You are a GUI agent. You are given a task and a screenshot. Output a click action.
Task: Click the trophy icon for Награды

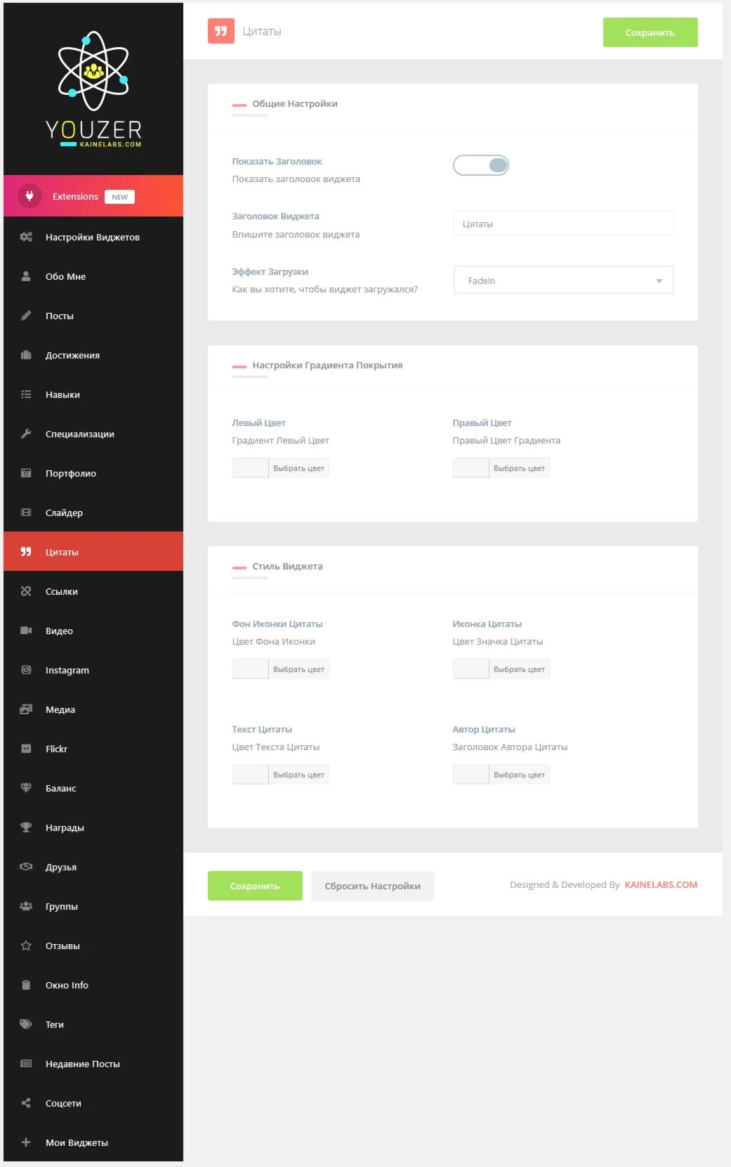[x=26, y=827]
